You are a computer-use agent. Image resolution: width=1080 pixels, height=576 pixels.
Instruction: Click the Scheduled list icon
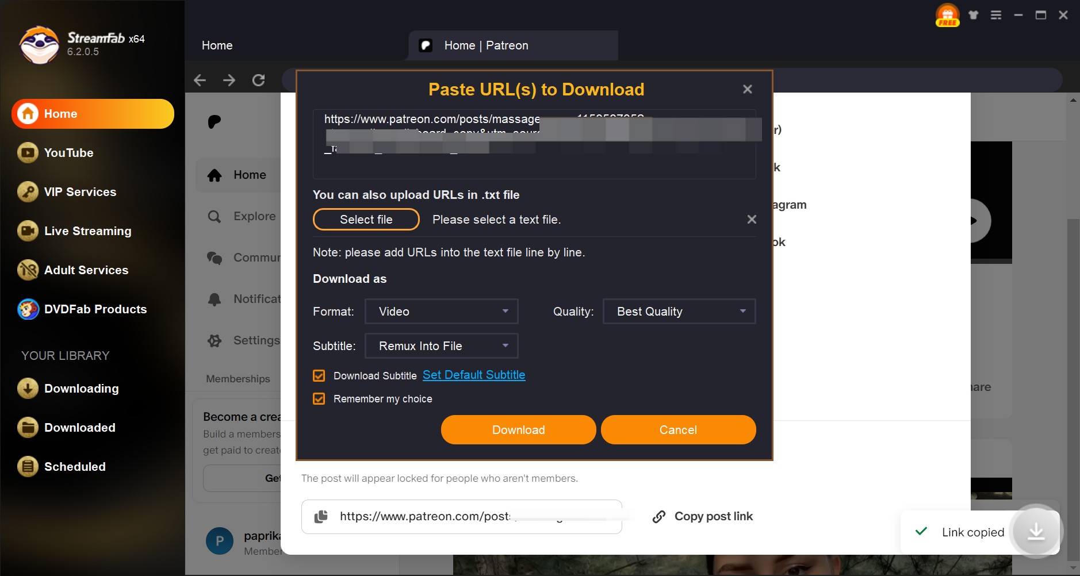click(28, 467)
